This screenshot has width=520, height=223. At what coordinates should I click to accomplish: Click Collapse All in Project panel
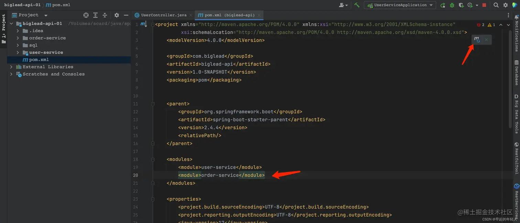(105, 15)
